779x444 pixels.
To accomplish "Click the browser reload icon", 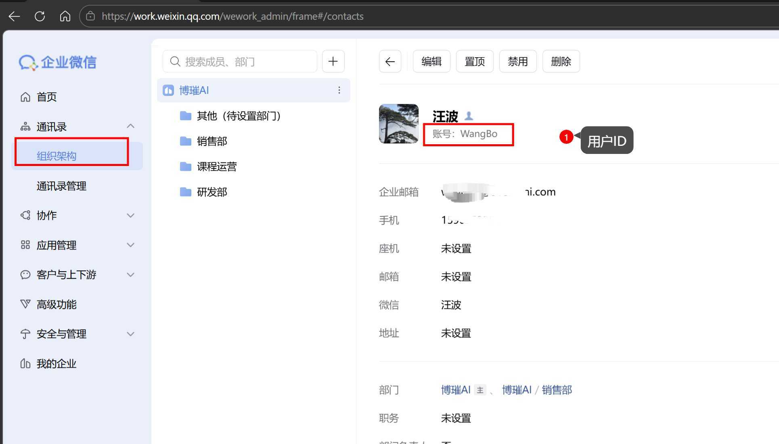I will [x=40, y=16].
